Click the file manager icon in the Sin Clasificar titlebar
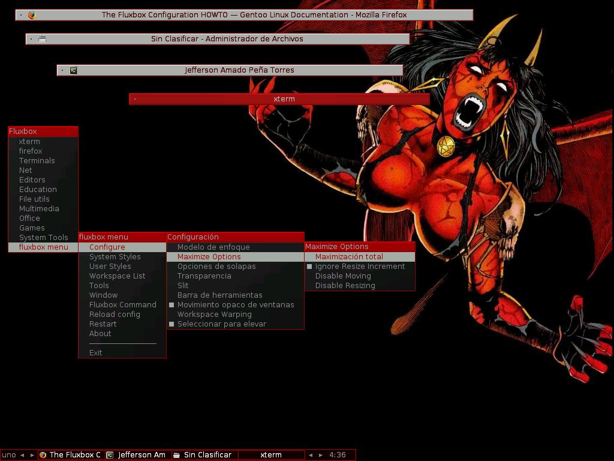Viewport: 614px width, 461px height. pyautogui.click(x=43, y=39)
